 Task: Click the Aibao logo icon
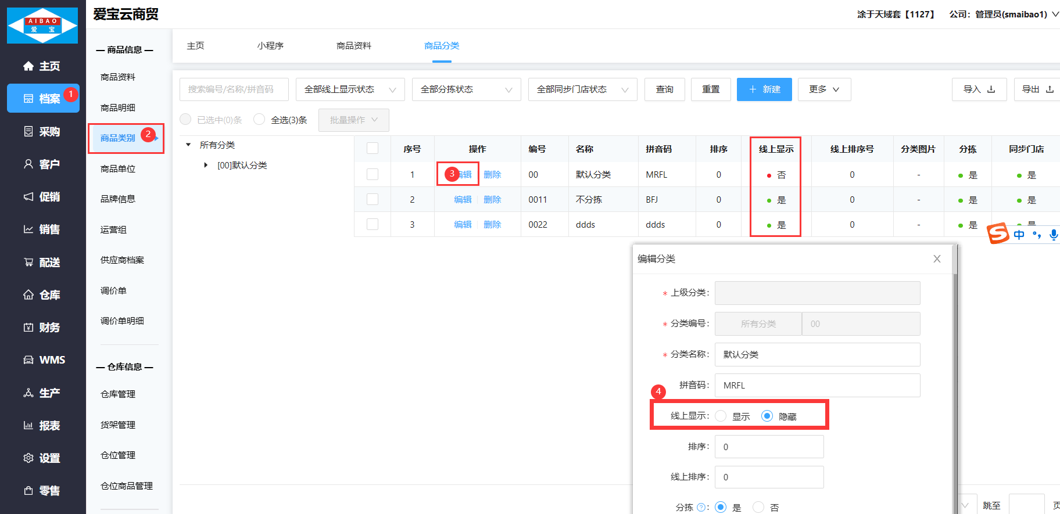pos(42,26)
